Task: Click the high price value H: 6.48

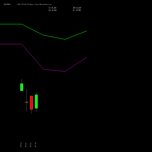Action: click(77, 8)
